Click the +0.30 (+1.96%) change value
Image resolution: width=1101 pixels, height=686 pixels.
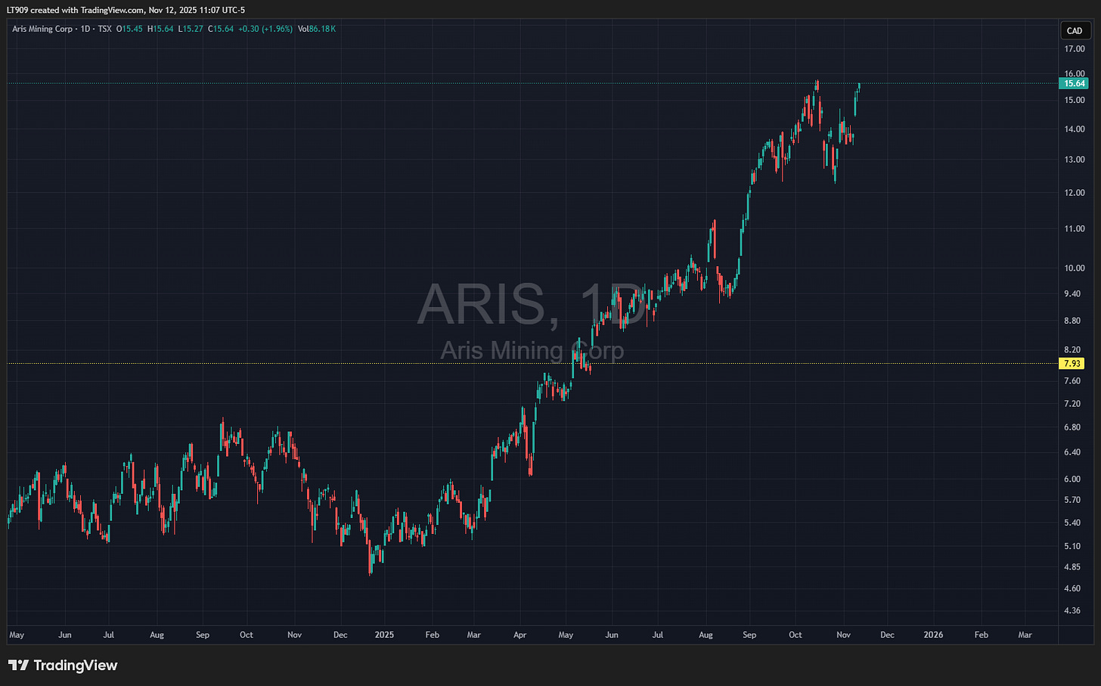pyautogui.click(x=266, y=29)
